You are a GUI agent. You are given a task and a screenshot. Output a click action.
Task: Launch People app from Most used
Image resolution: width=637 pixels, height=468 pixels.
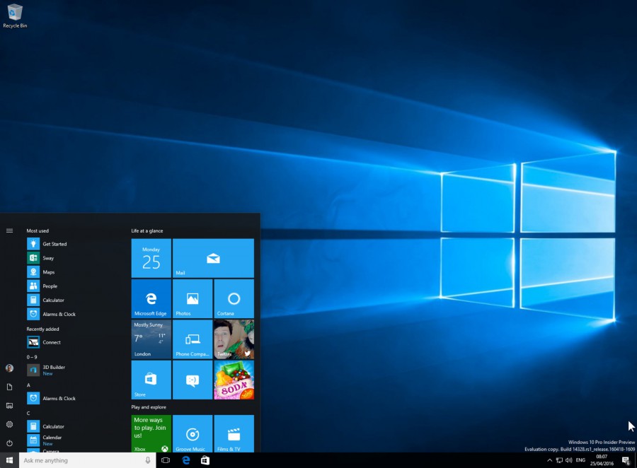coord(50,286)
